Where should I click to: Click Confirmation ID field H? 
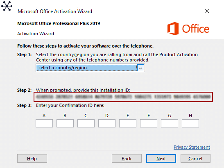(190, 123)
